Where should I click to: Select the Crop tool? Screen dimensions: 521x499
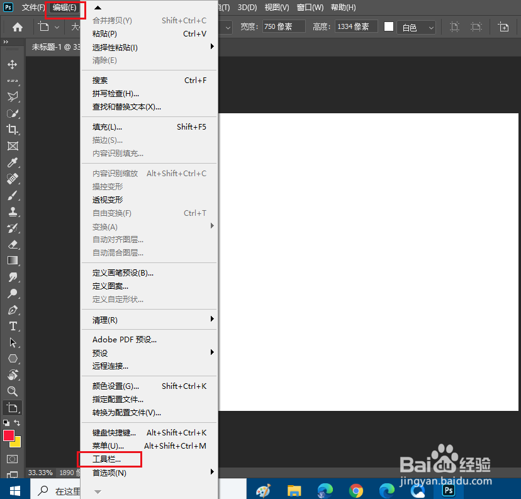click(13, 129)
